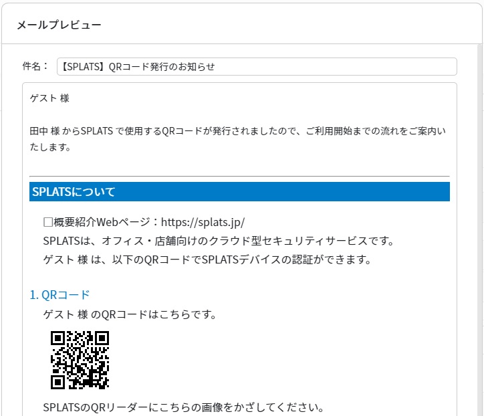The image size is (484, 416).
Task: Click the クラウド型セキュリティサービス description line
Action: (x=219, y=241)
